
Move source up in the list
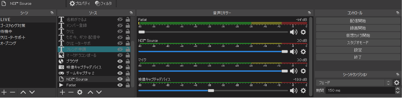(90, 92)
